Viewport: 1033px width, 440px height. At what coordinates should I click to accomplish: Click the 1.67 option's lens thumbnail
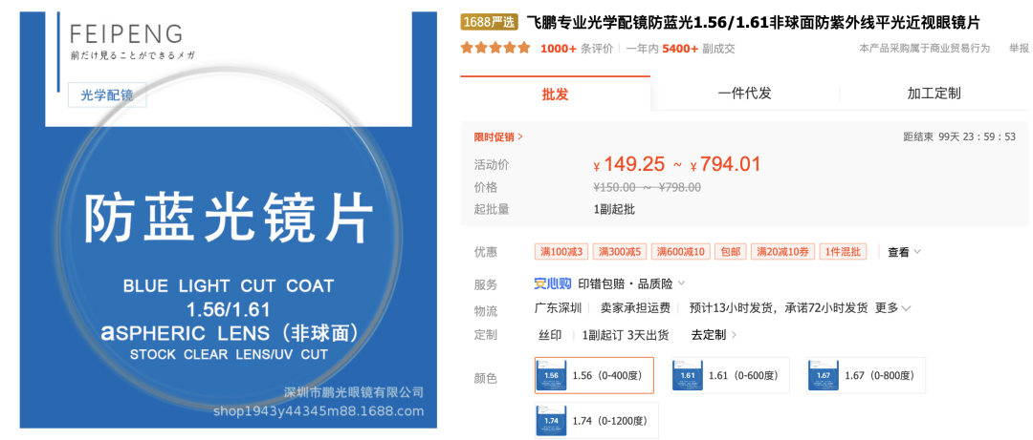[824, 375]
